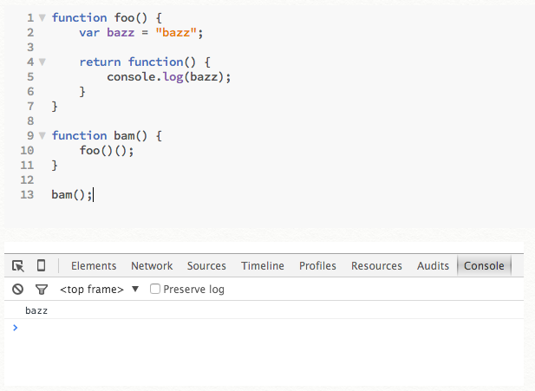Select the Console tab

pos(484,266)
